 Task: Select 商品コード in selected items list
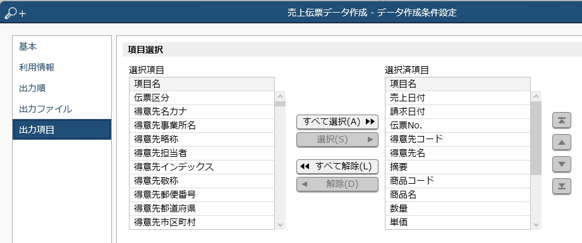point(458,181)
